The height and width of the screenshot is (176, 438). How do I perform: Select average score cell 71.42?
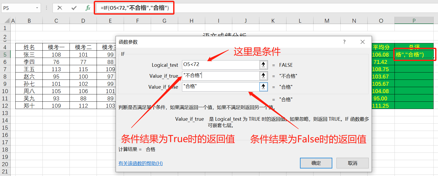(x=383, y=62)
